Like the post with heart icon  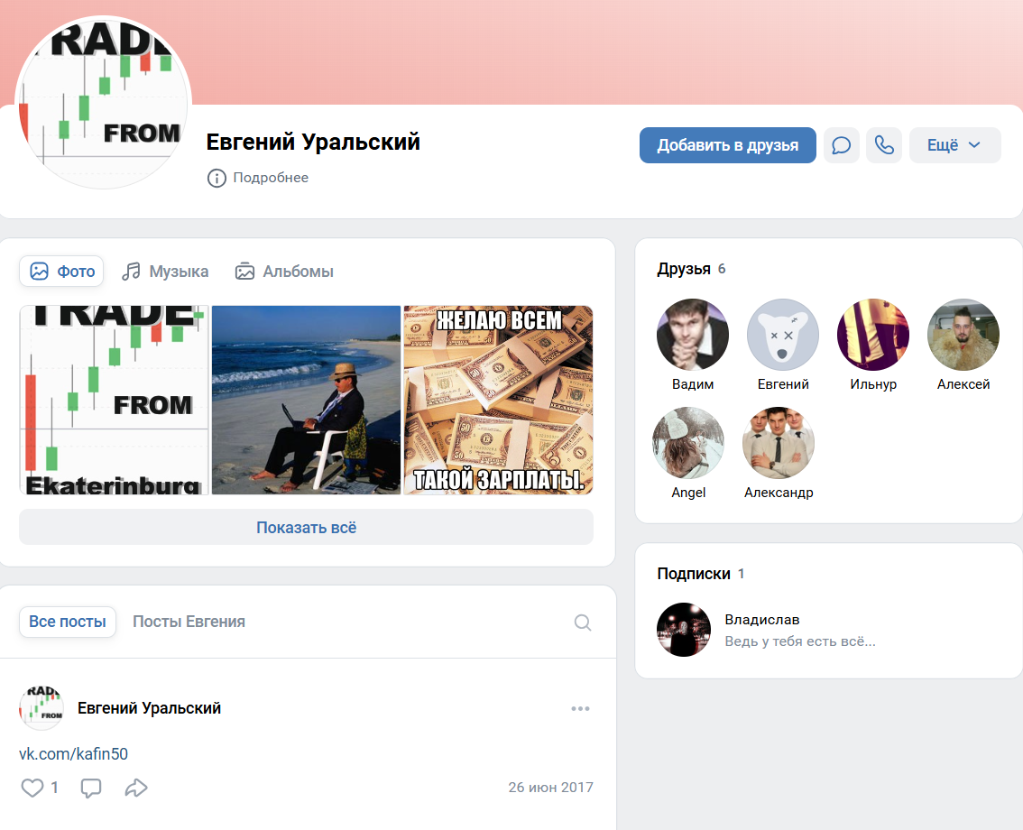coord(32,788)
